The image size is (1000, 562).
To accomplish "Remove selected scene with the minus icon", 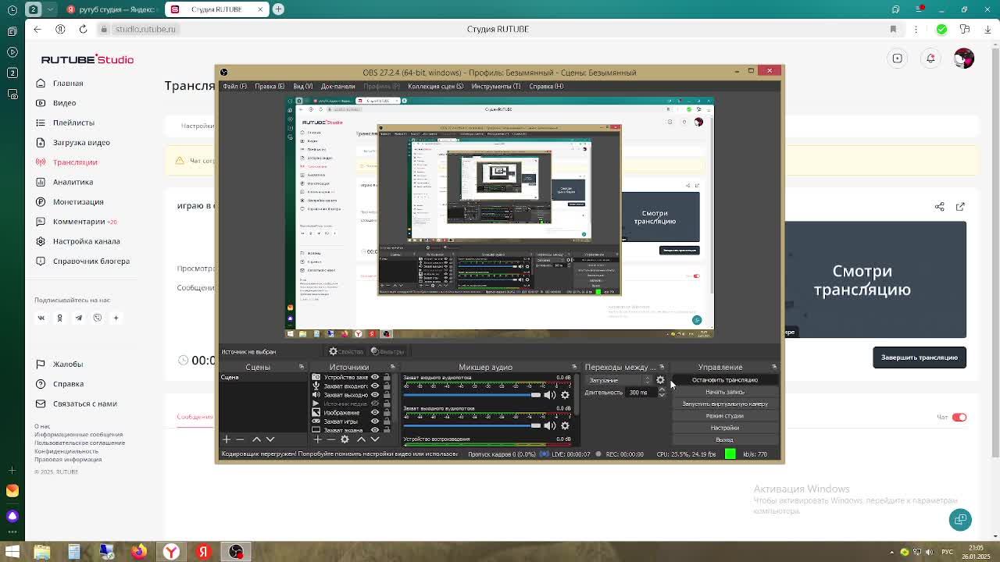I will [x=240, y=439].
